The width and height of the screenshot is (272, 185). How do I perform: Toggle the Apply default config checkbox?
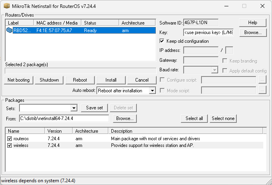coord(225,71)
